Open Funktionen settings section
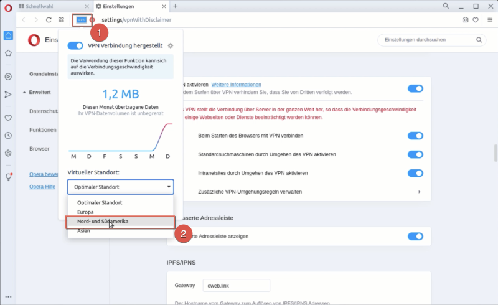The width and height of the screenshot is (498, 305). point(43,130)
